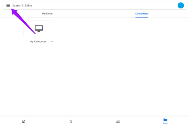Open the blue account avatar
Viewport: 189px width, 126px height.
click(x=181, y=5)
